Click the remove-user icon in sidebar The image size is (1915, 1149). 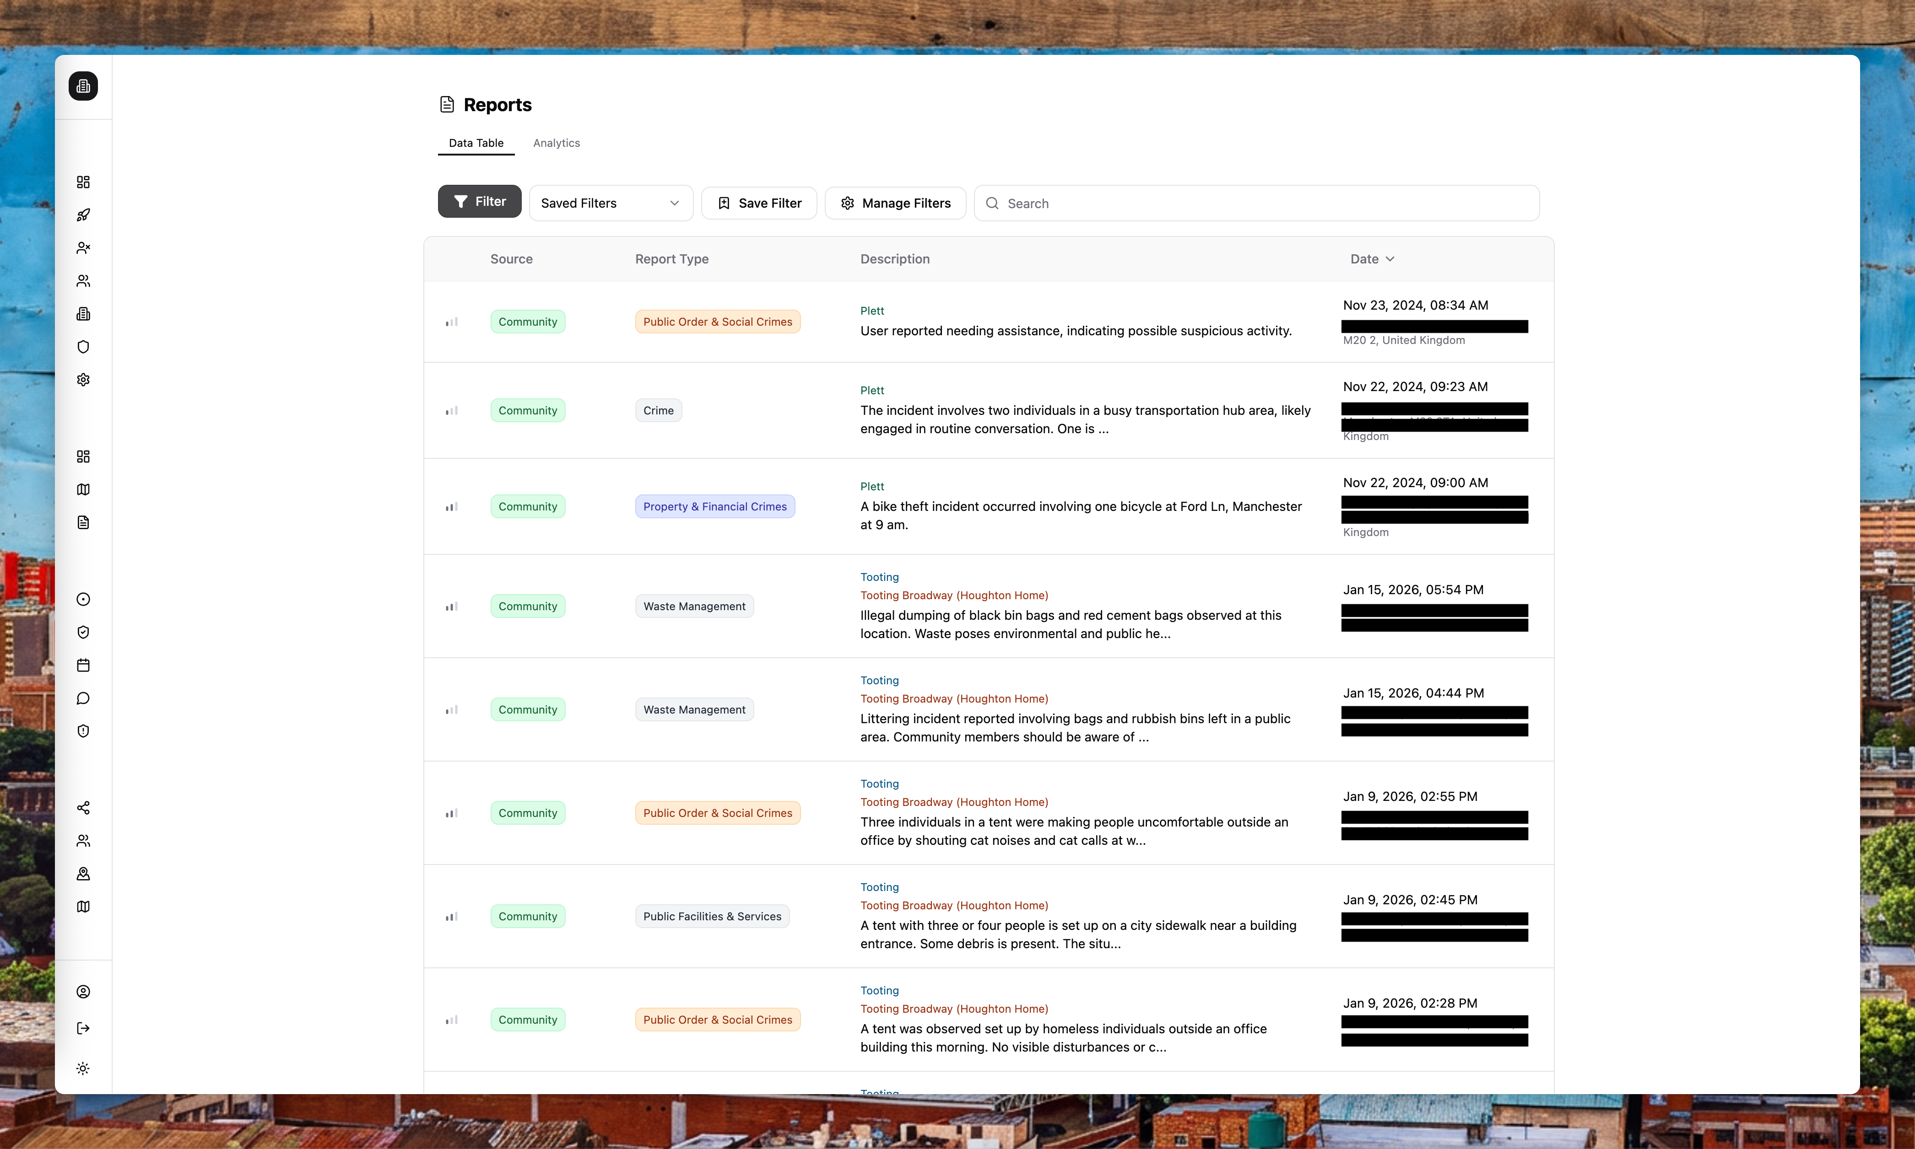[83, 248]
